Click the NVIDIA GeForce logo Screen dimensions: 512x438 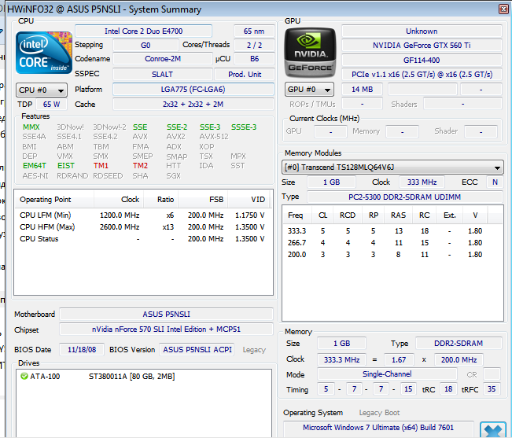pos(310,53)
